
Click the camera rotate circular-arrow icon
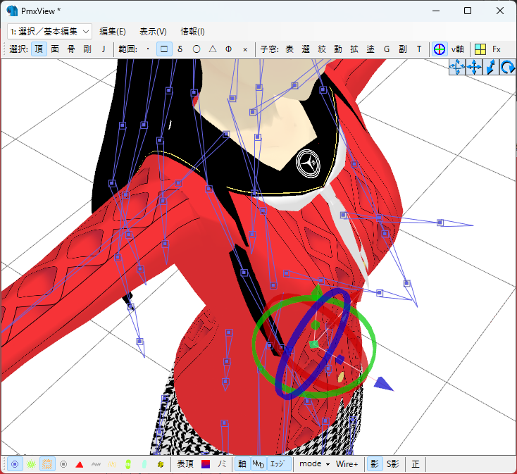click(x=507, y=67)
